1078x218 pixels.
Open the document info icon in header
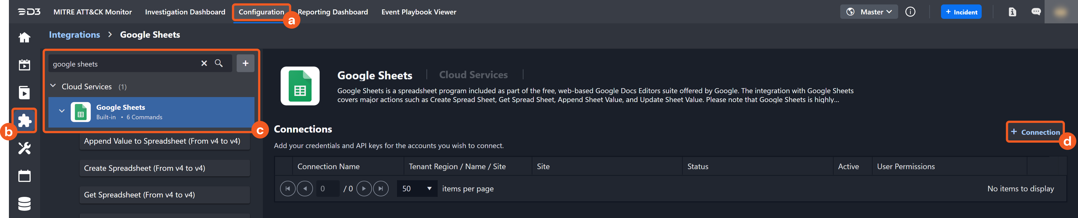pyautogui.click(x=1012, y=12)
